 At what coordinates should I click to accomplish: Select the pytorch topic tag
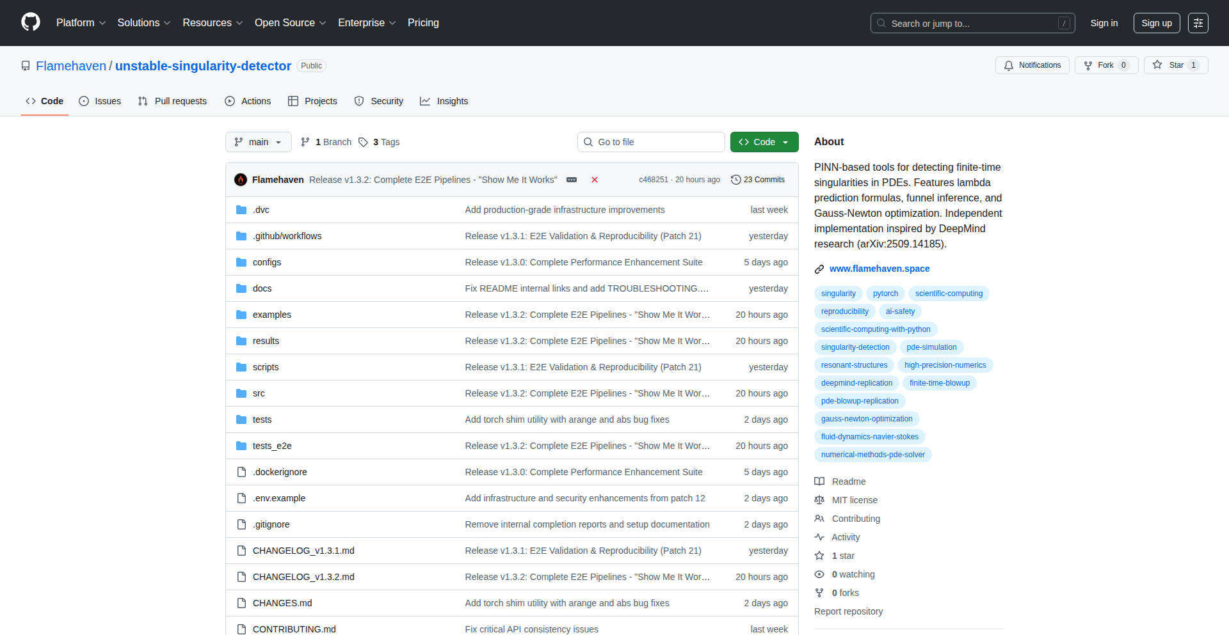pos(885,294)
